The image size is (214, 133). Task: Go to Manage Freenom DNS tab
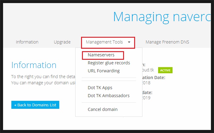click(x=167, y=42)
